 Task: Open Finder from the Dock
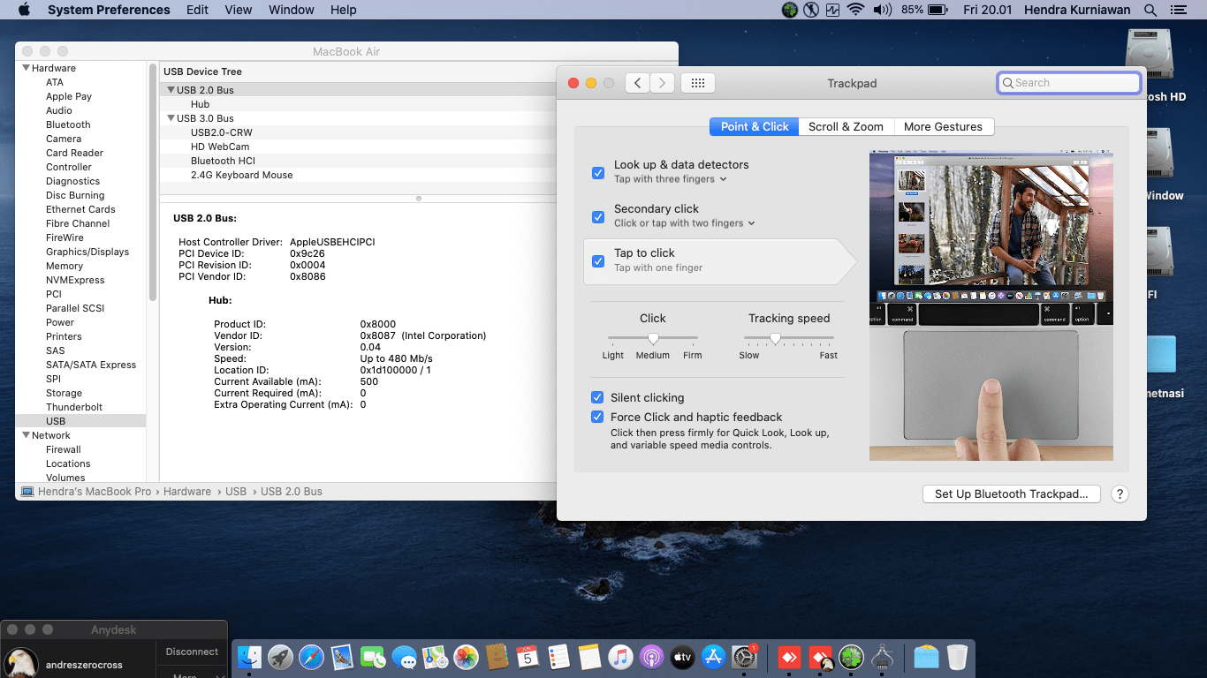click(x=250, y=657)
